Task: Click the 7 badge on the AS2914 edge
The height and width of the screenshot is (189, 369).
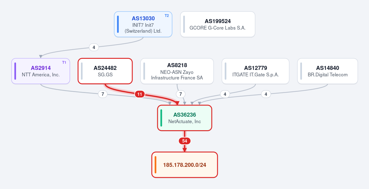Action: coord(102,94)
